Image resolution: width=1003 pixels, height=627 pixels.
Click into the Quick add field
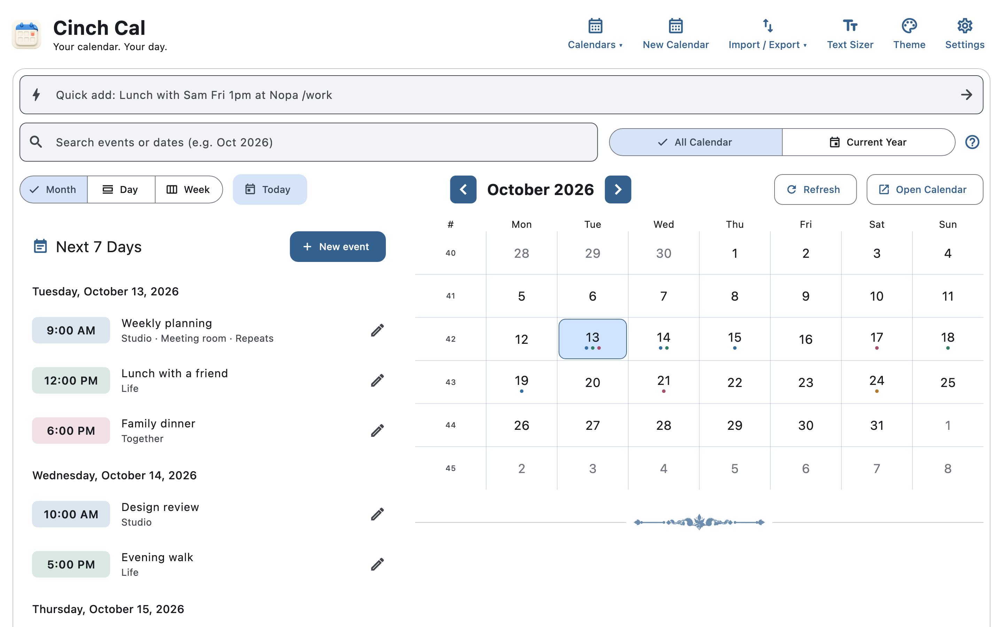click(501, 95)
